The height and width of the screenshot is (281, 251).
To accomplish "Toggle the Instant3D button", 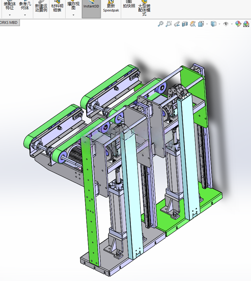I will [x=91, y=9].
